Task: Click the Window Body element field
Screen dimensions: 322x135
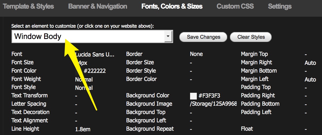Action: (88, 37)
